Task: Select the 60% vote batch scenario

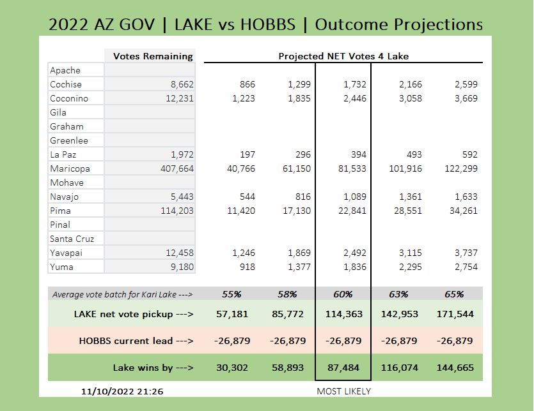Action: (x=343, y=294)
